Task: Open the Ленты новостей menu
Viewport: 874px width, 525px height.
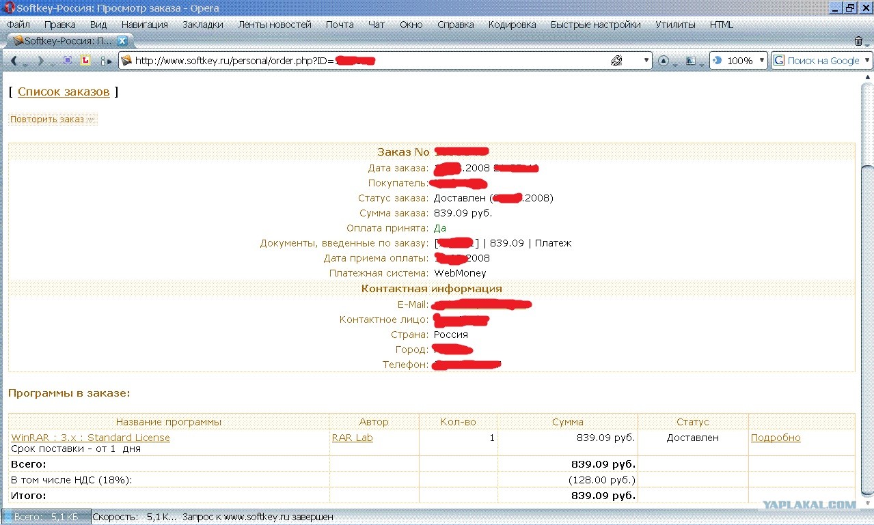Action: click(x=275, y=25)
